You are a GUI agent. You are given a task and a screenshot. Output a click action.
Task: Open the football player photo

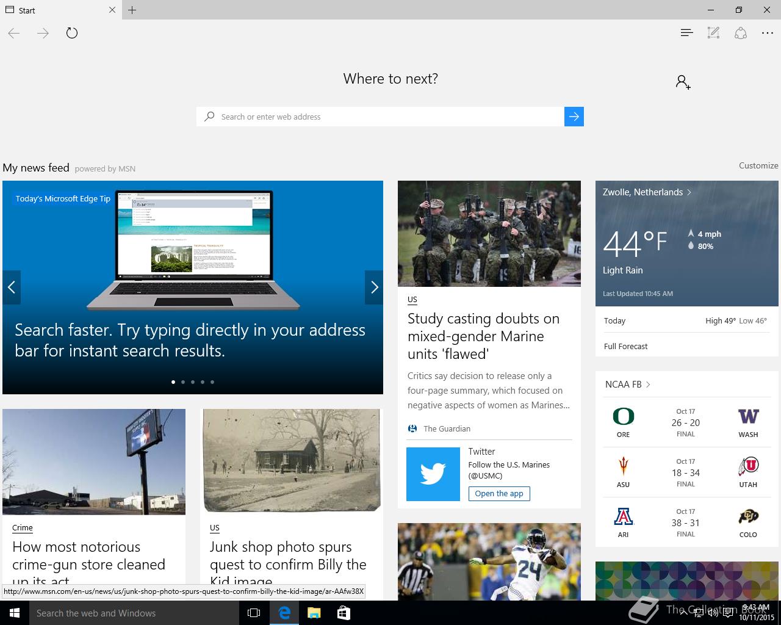489,562
